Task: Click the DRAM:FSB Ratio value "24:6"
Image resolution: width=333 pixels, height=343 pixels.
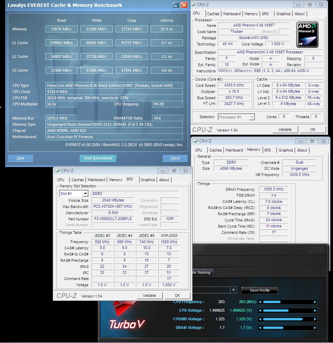Action: (168, 118)
